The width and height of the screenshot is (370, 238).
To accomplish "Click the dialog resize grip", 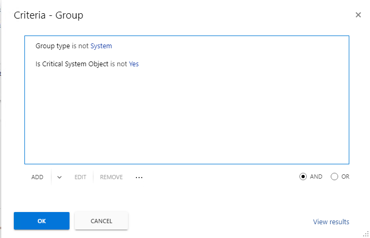I will (366, 234).
